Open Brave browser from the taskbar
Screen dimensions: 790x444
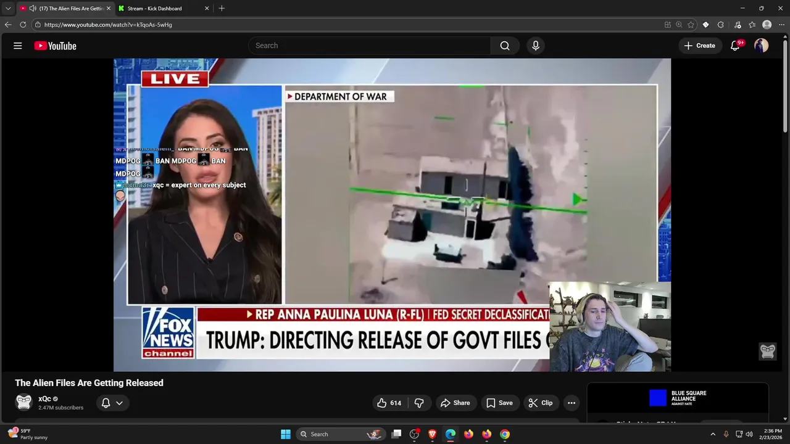433,434
